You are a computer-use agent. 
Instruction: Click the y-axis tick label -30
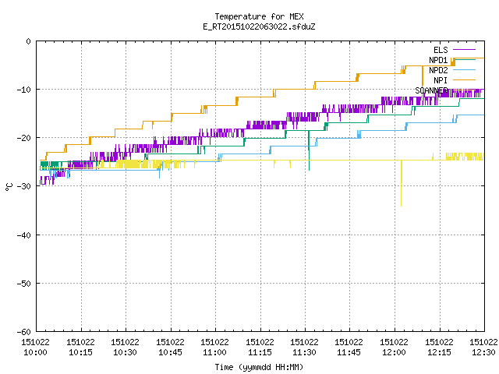[x=24, y=186]
